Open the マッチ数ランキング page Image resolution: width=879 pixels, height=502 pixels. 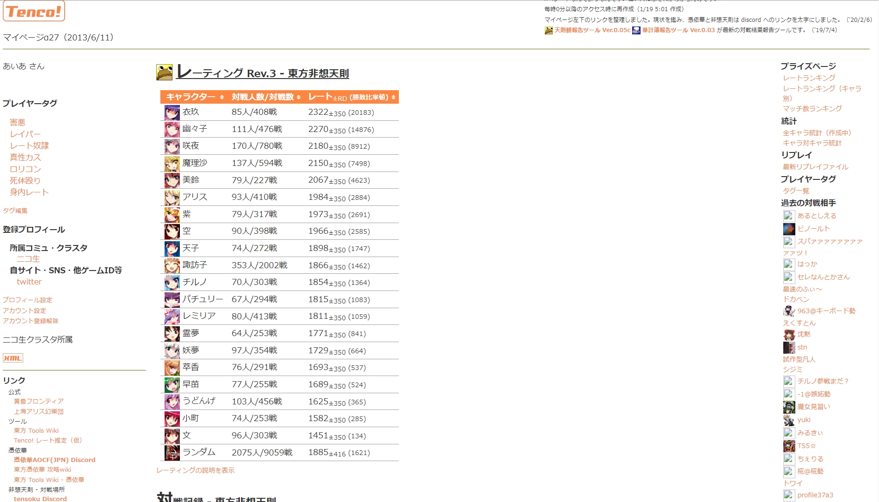(x=812, y=108)
